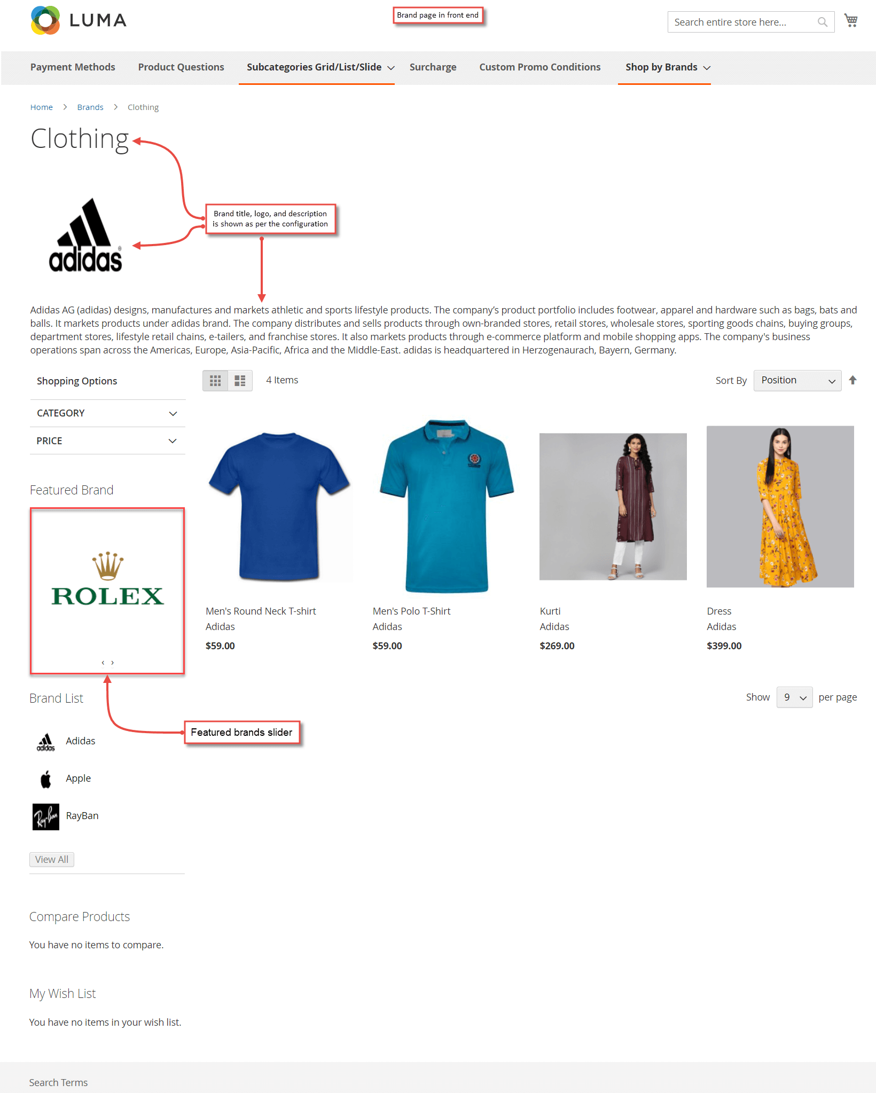The height and width of the screenshot is (1093, 876).
Task: Follow the Brands breadcrumb link
Action: click(x=90, y=107)
